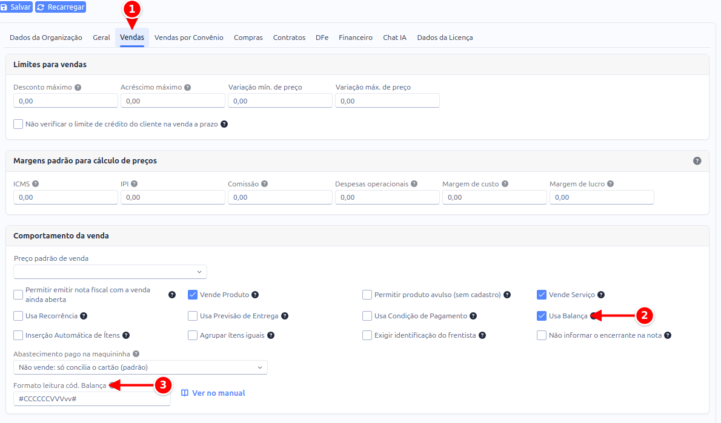Open the Dados da Licença tab
The height and width of the screenshot is (423, 721).
tap(445, 38)
